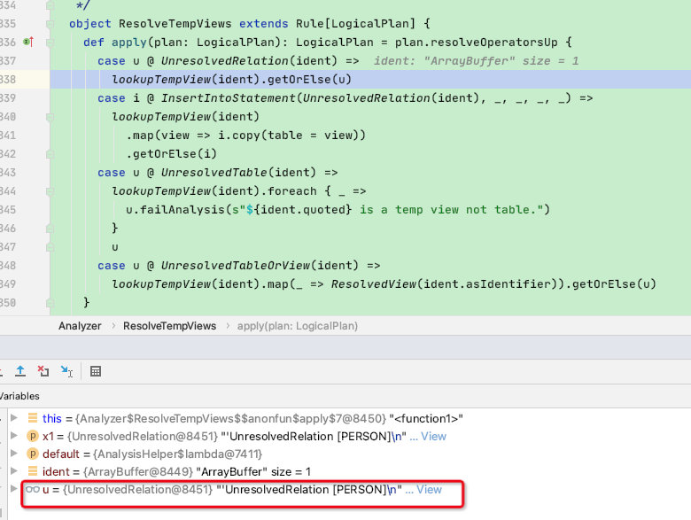Select the default = {AnalysisHelper$lambda@7411} row
The width and height of the screenshot is (691, 520).
(x=152, y=454)
